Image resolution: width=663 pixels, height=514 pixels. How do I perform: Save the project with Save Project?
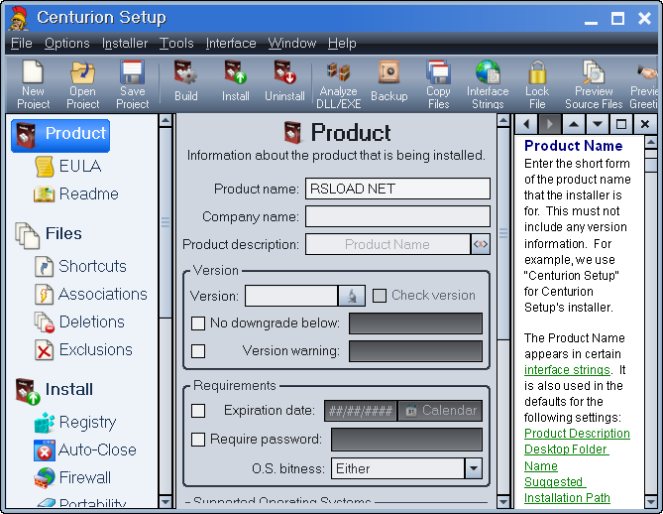(x=133, y=84)
